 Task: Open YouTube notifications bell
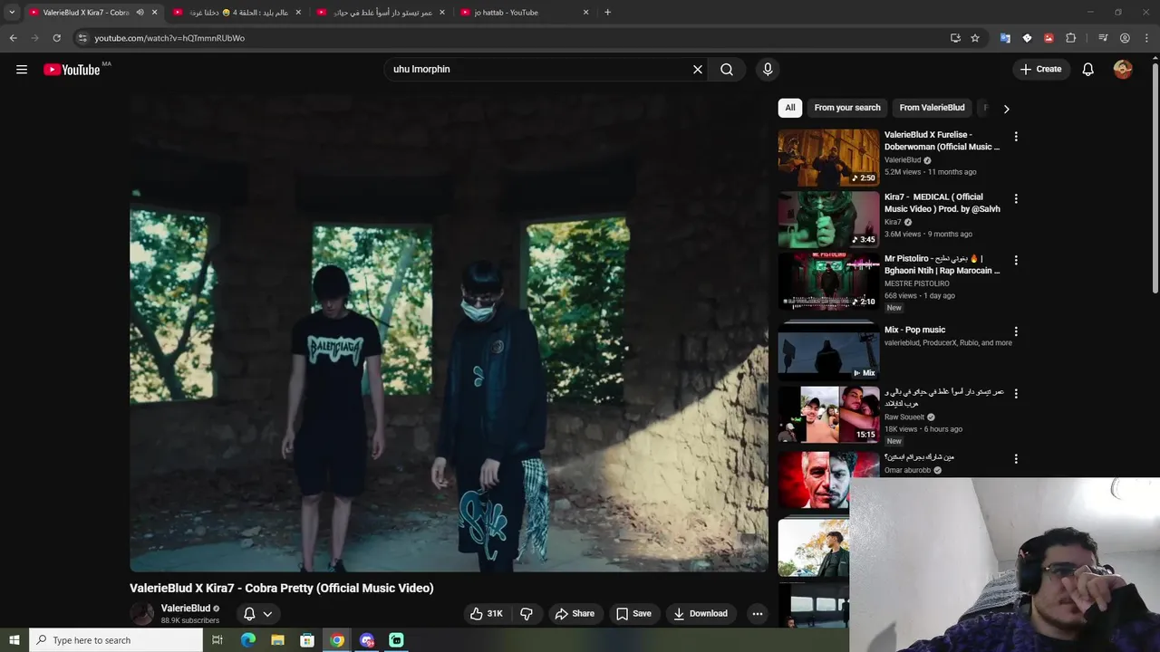(x=1088, y=69)
